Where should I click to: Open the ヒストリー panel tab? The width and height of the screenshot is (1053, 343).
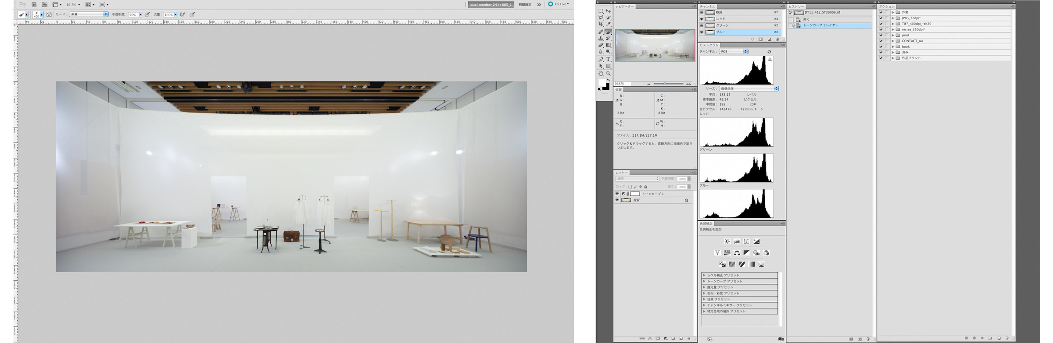point(796,7)
